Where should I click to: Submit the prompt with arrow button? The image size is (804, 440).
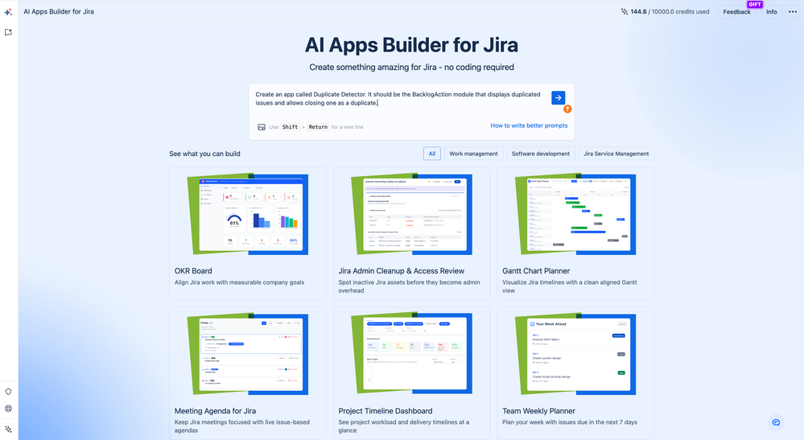[x=558, y=97]
